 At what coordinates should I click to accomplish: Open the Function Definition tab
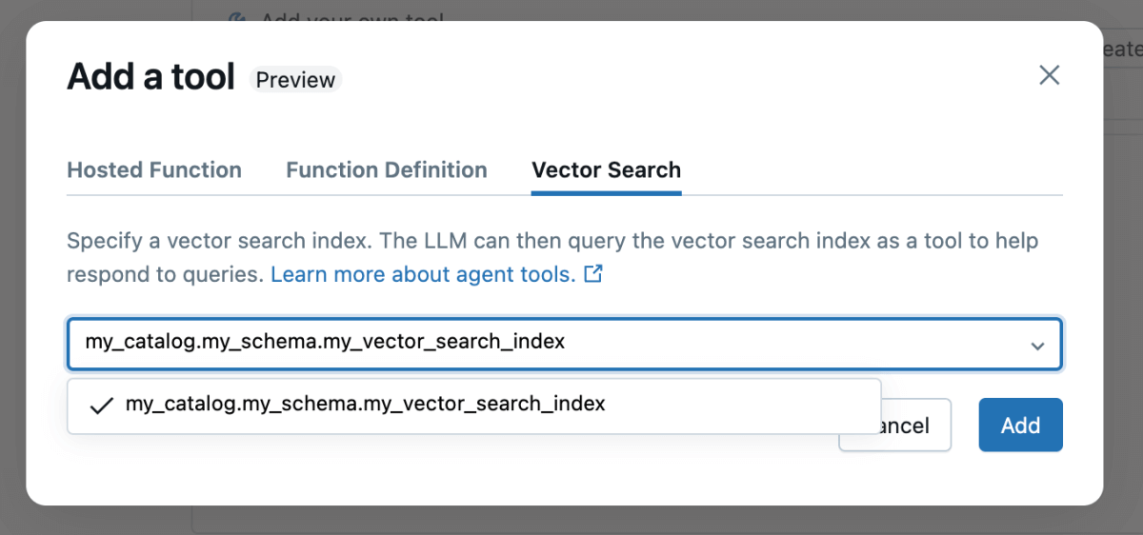point(387,170)
